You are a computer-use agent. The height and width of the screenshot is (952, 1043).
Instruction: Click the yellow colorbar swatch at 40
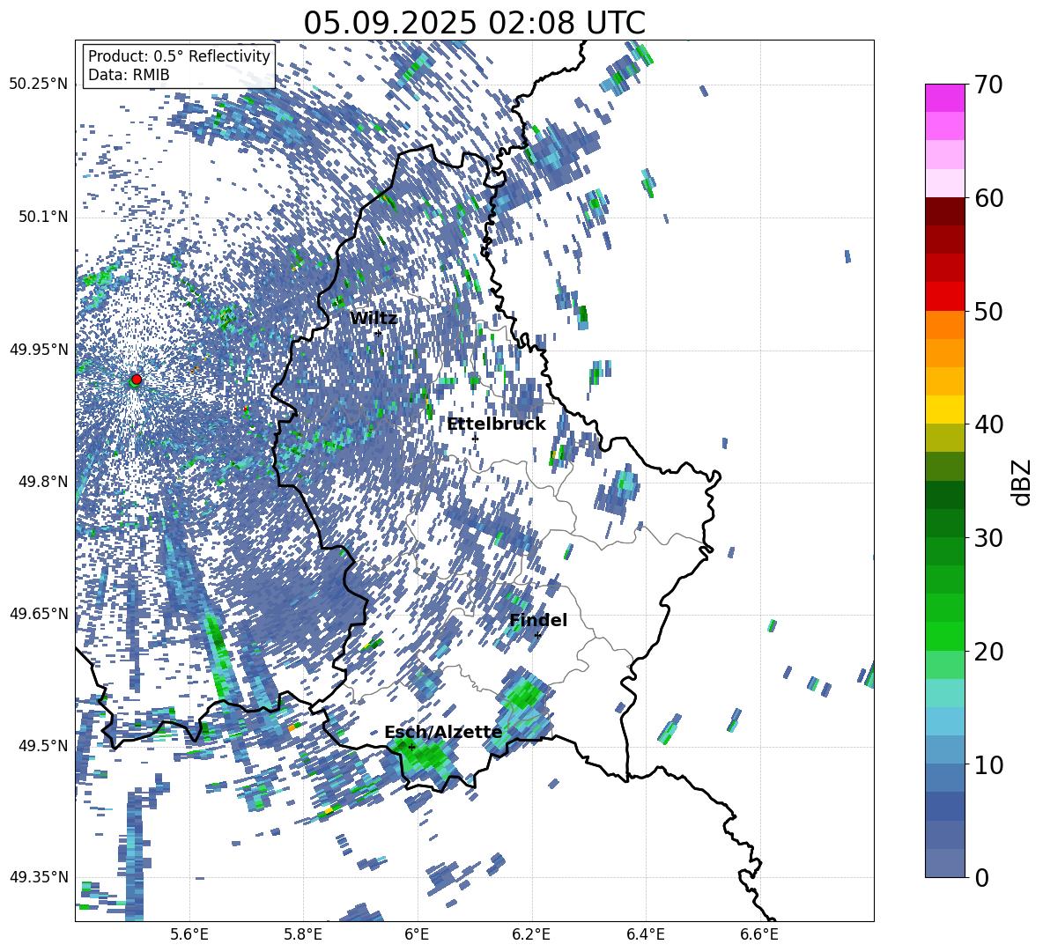[944, 410]
